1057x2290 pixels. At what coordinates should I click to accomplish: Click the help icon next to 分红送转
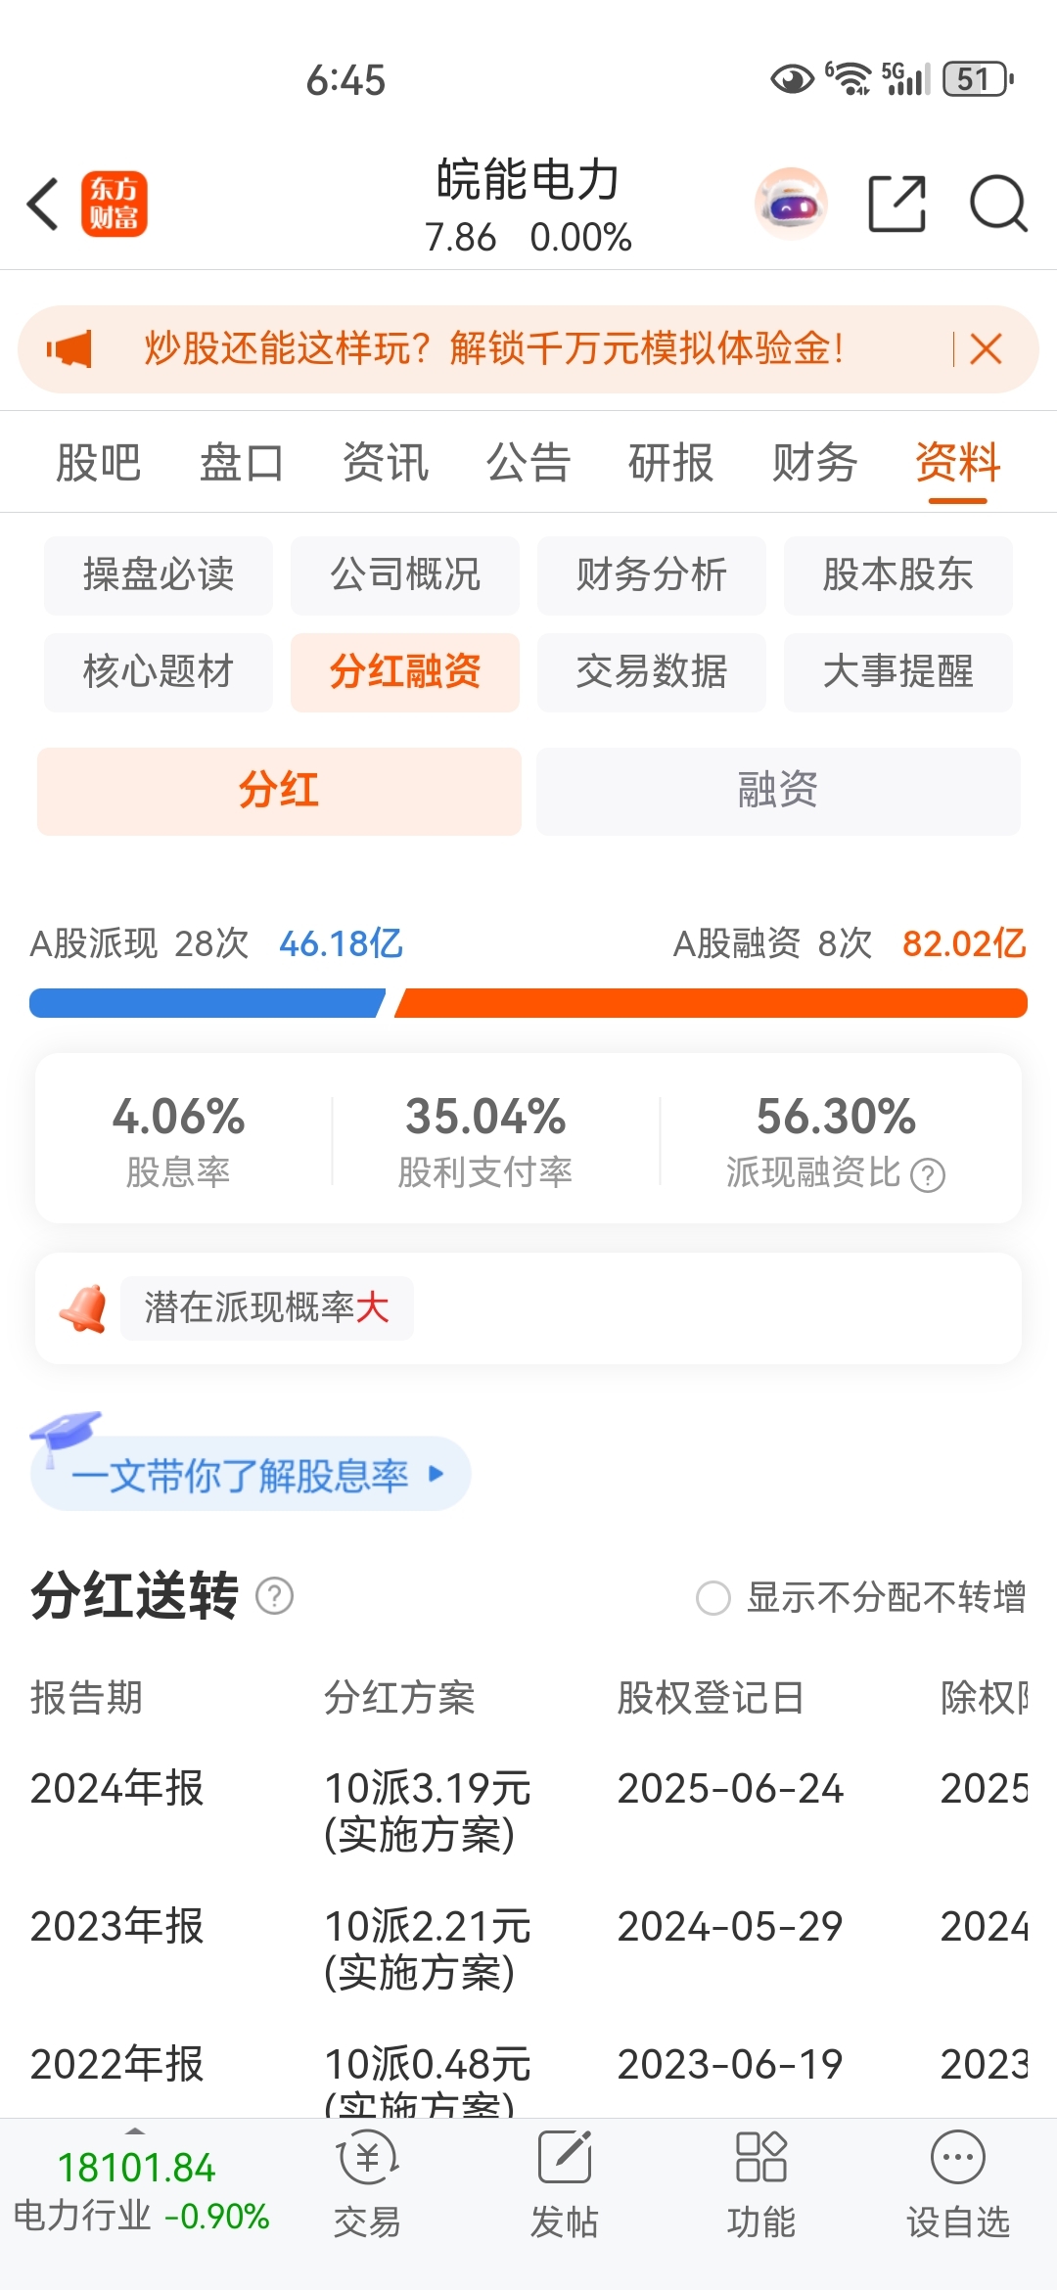(x=275, y=1596)
